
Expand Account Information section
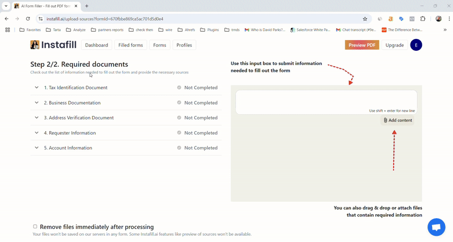[37, 148]
